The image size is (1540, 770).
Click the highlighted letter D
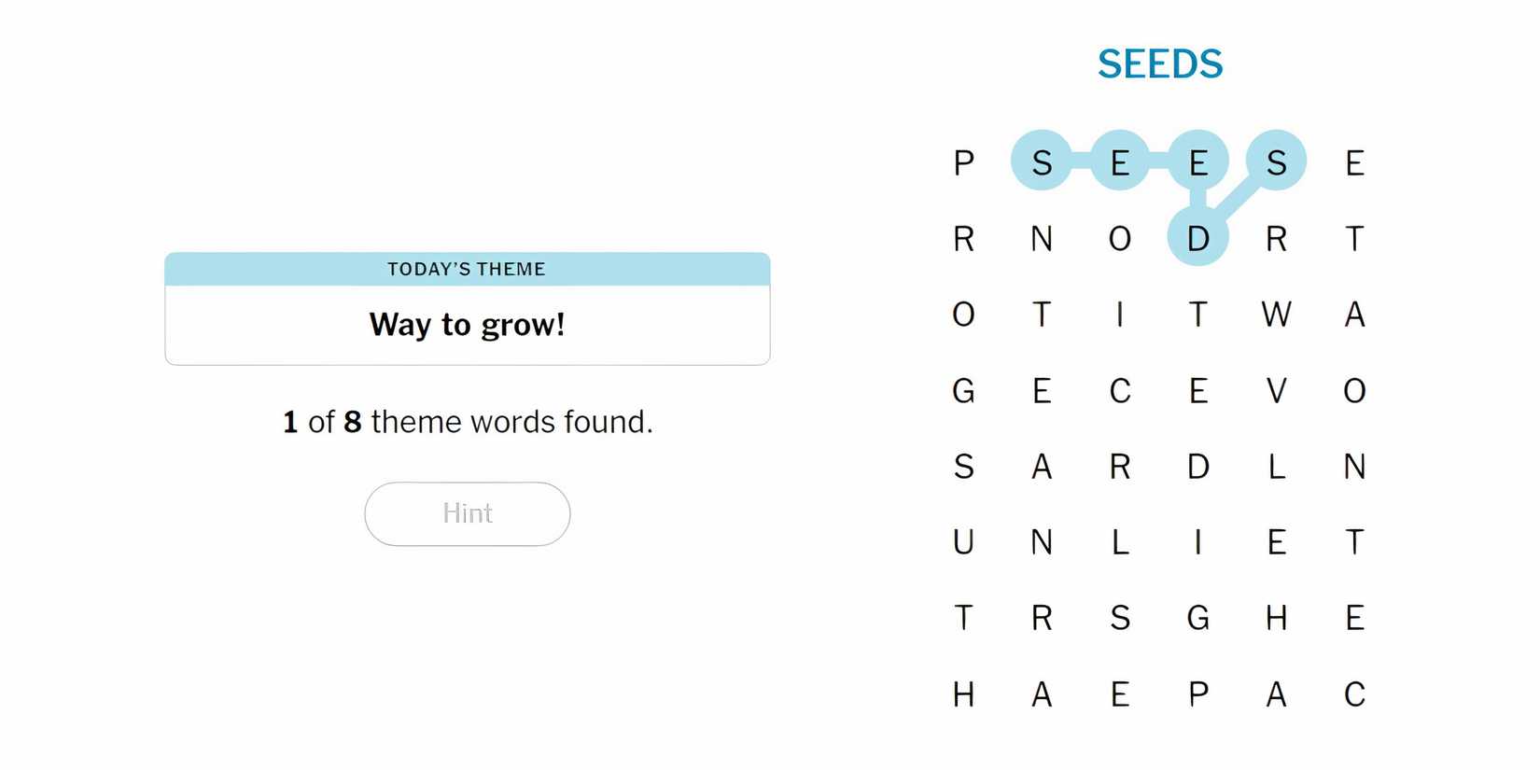tap(1197, 239)
